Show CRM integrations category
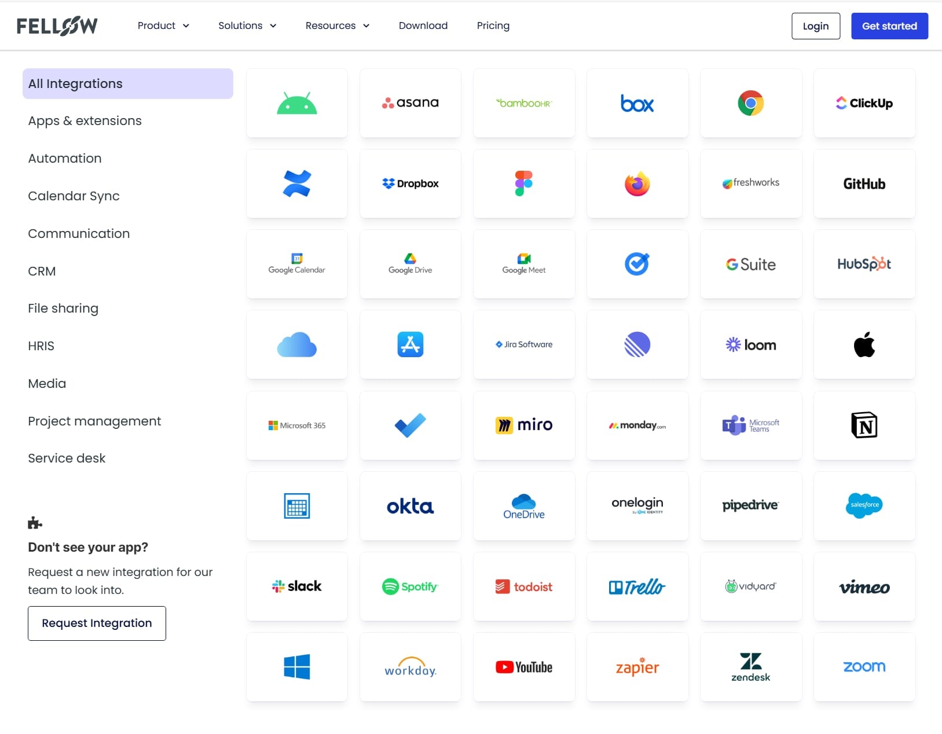 pos(42,271)
